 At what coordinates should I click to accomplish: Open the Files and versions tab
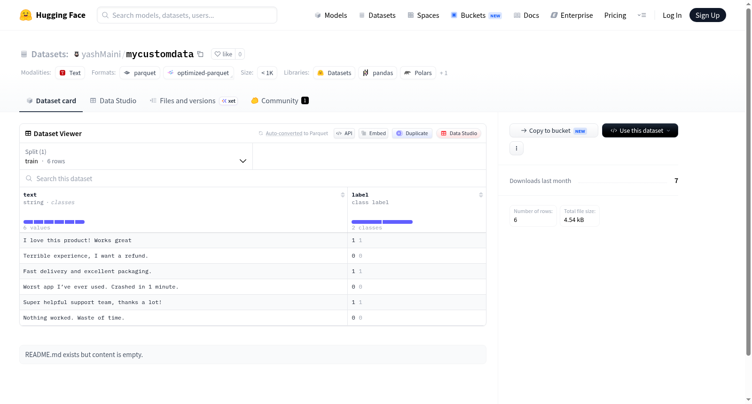pyautogui.click(x=194, y=100)
